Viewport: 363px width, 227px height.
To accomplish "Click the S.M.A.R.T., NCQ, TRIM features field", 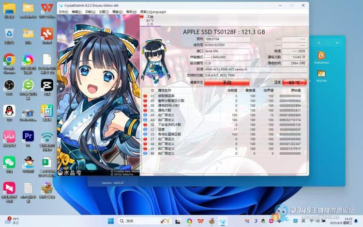I will (x=256, y=76).
